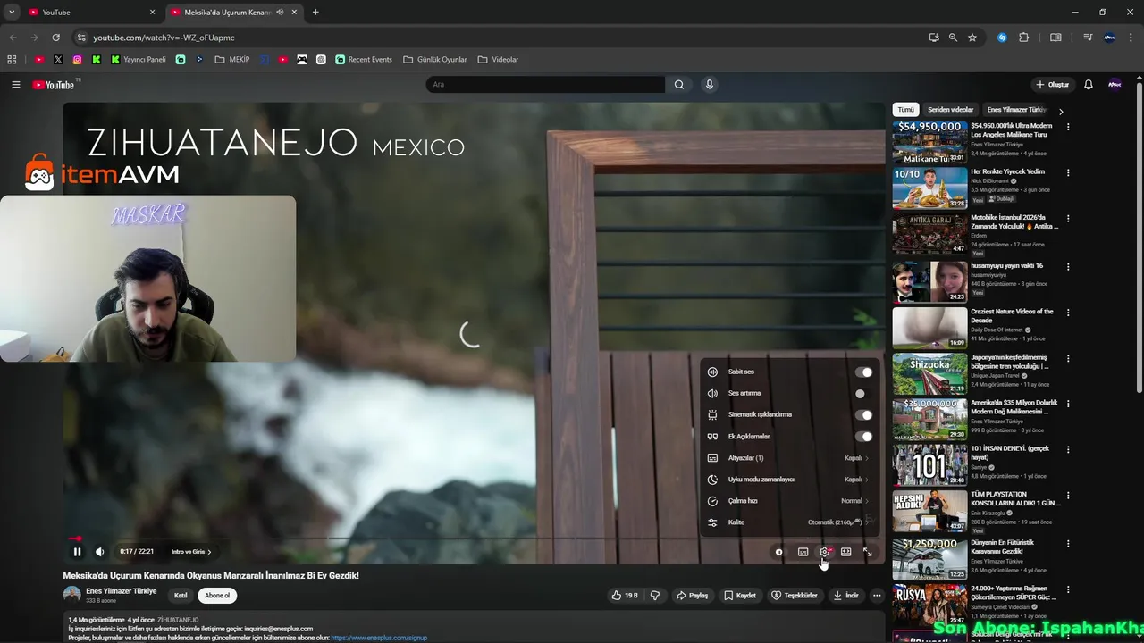Turn off Sinematik ışıklandırma toggle

coord(863,415)
